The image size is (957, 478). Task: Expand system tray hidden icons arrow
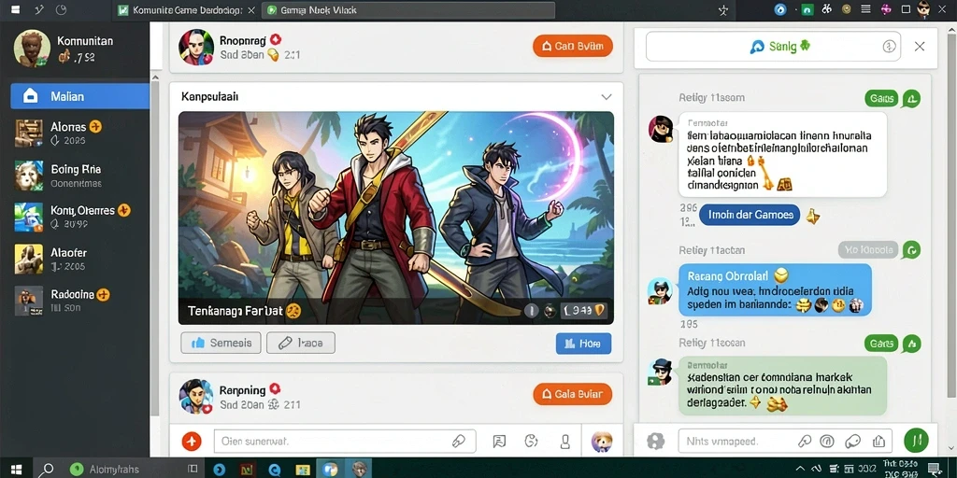click(x=800, y=469)
